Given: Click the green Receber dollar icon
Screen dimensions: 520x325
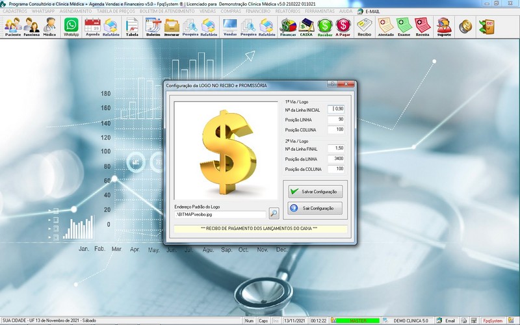Looking at the screenshot, I should [x=324, y=27].
